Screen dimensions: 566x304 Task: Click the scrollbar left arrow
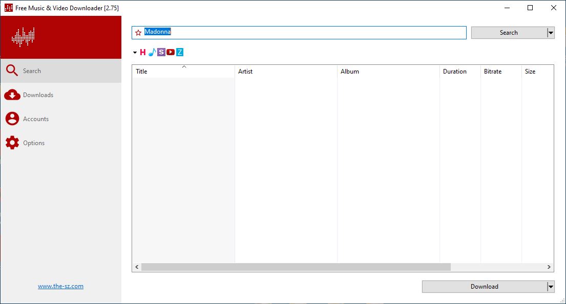tap(137, 267)
